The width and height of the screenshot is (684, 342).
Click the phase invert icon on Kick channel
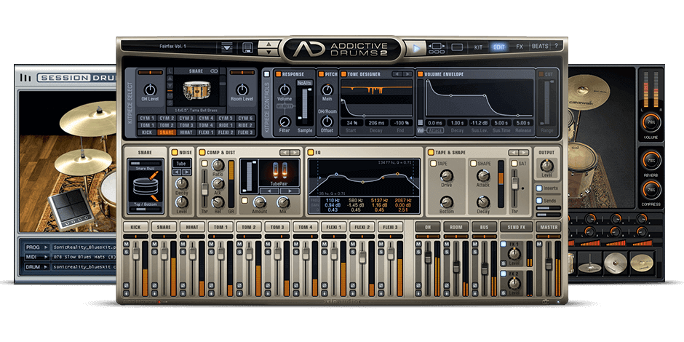click(x=126, y=285)
